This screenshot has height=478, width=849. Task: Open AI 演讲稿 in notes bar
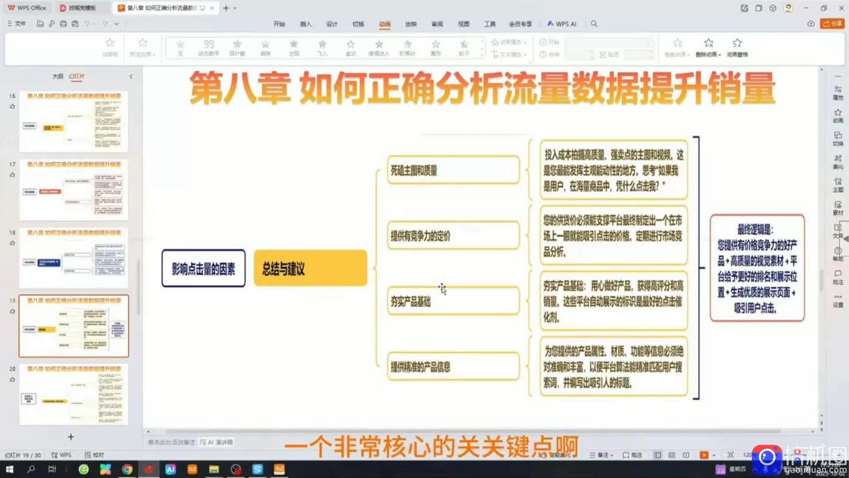pos(217,442)
